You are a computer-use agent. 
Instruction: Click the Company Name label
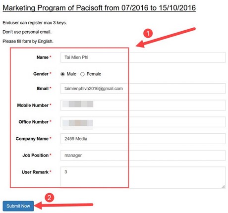[x=32, y=139]
